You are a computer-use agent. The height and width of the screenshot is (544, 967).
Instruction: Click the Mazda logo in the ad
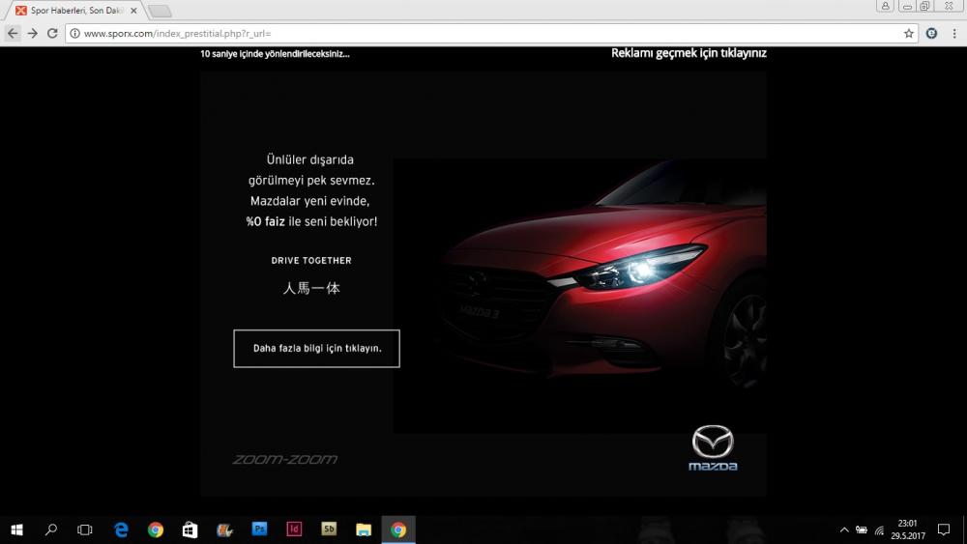(713, 448)
